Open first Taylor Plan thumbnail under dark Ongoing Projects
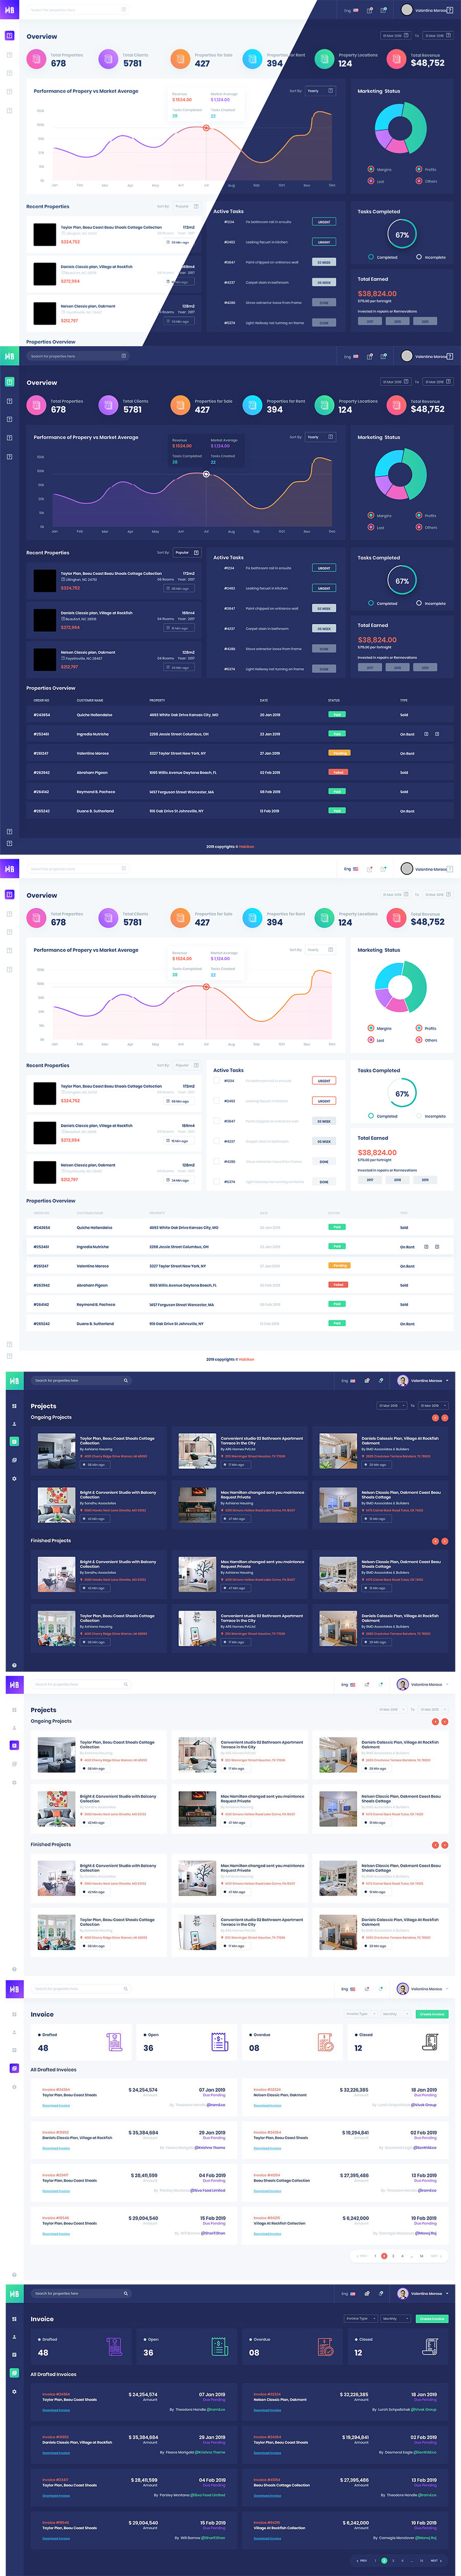The image size is (461, 2576). pos(57,1450)
